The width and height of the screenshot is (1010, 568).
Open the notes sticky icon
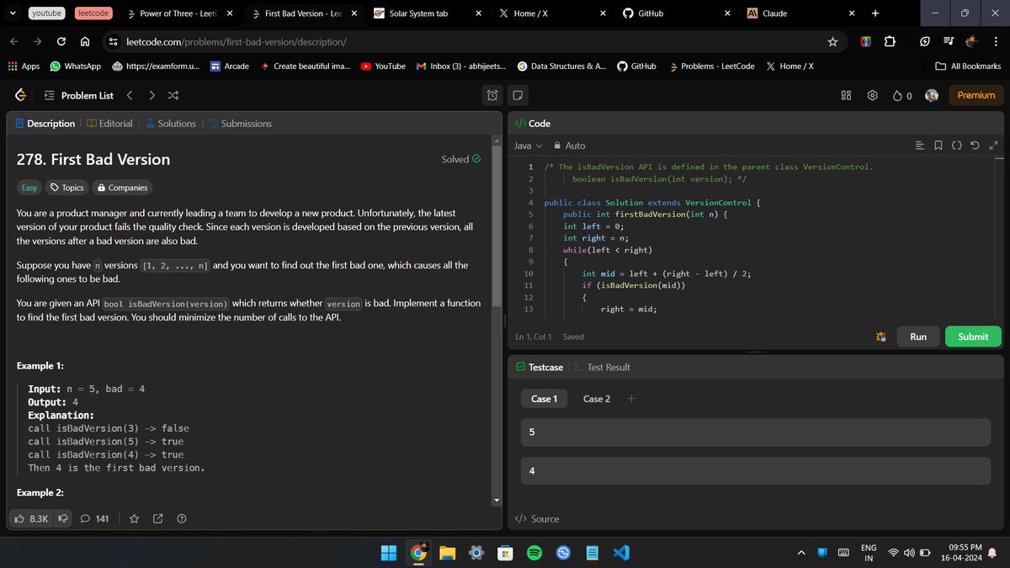(518, 95)
